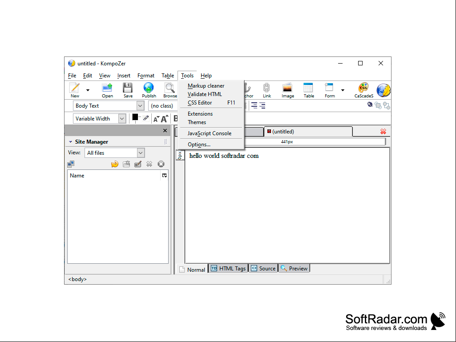Close the document tab with the red X
Image resolution: width=456 pixels, height=342 pixels.
point(383,132)
